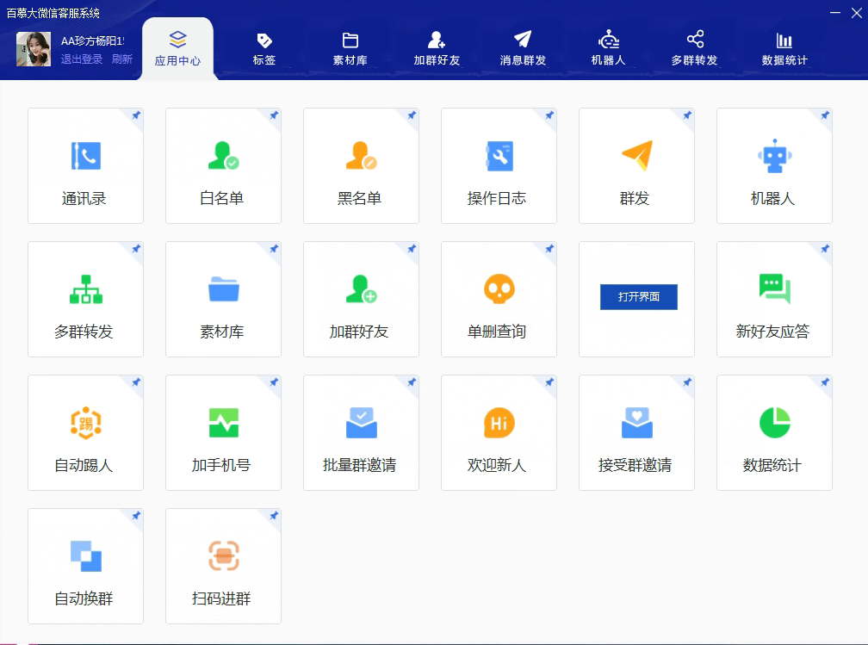This screenshot has width=868, height=645.
Task: Open the 自动换群 app tile
Action: pos(85,566)
